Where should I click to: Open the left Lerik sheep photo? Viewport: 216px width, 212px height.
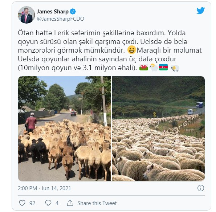(65, 129)
